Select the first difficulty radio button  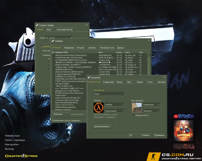pos(49,59)
